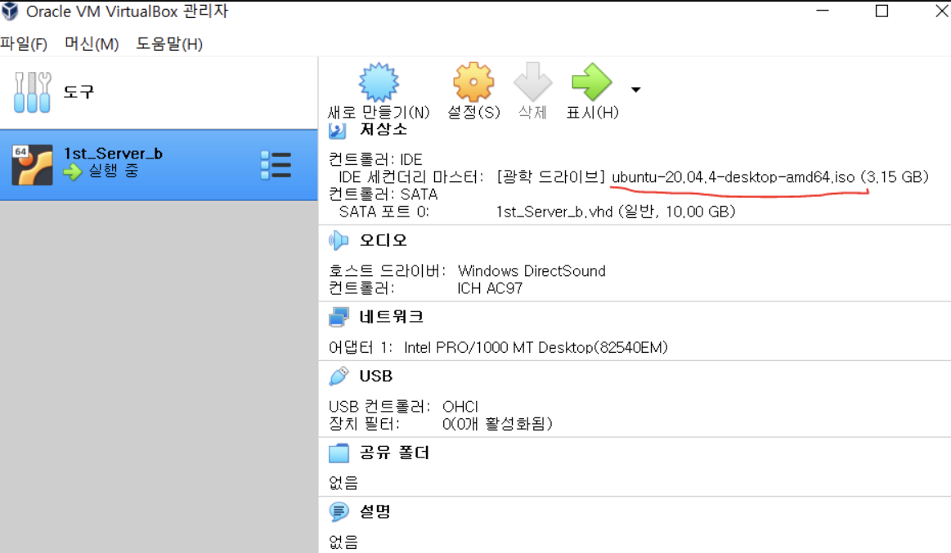Click the VirtualBox logo in title bar
The width and height of the screenshot is (951, 553).
10,11
